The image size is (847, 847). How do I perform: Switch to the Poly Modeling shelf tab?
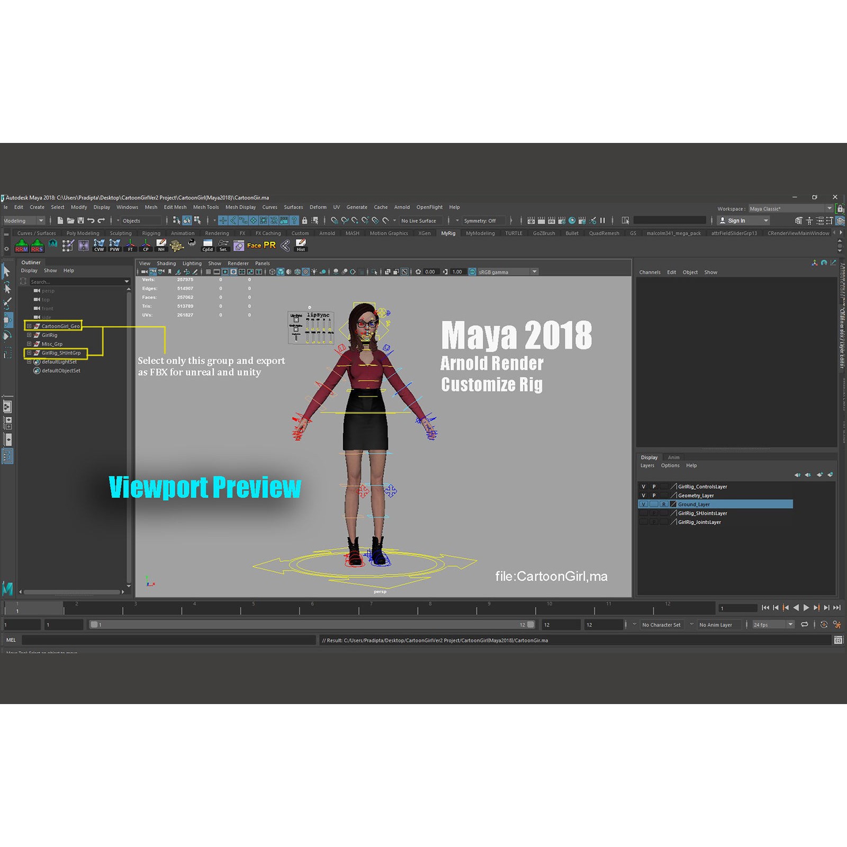tap(83, 233)
